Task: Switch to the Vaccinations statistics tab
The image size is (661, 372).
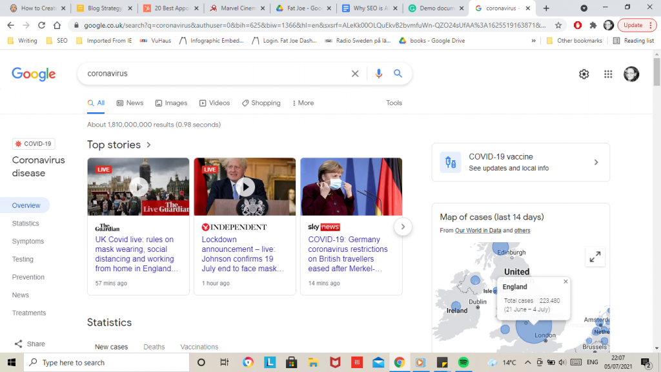Action: click(x=199, y=347)
